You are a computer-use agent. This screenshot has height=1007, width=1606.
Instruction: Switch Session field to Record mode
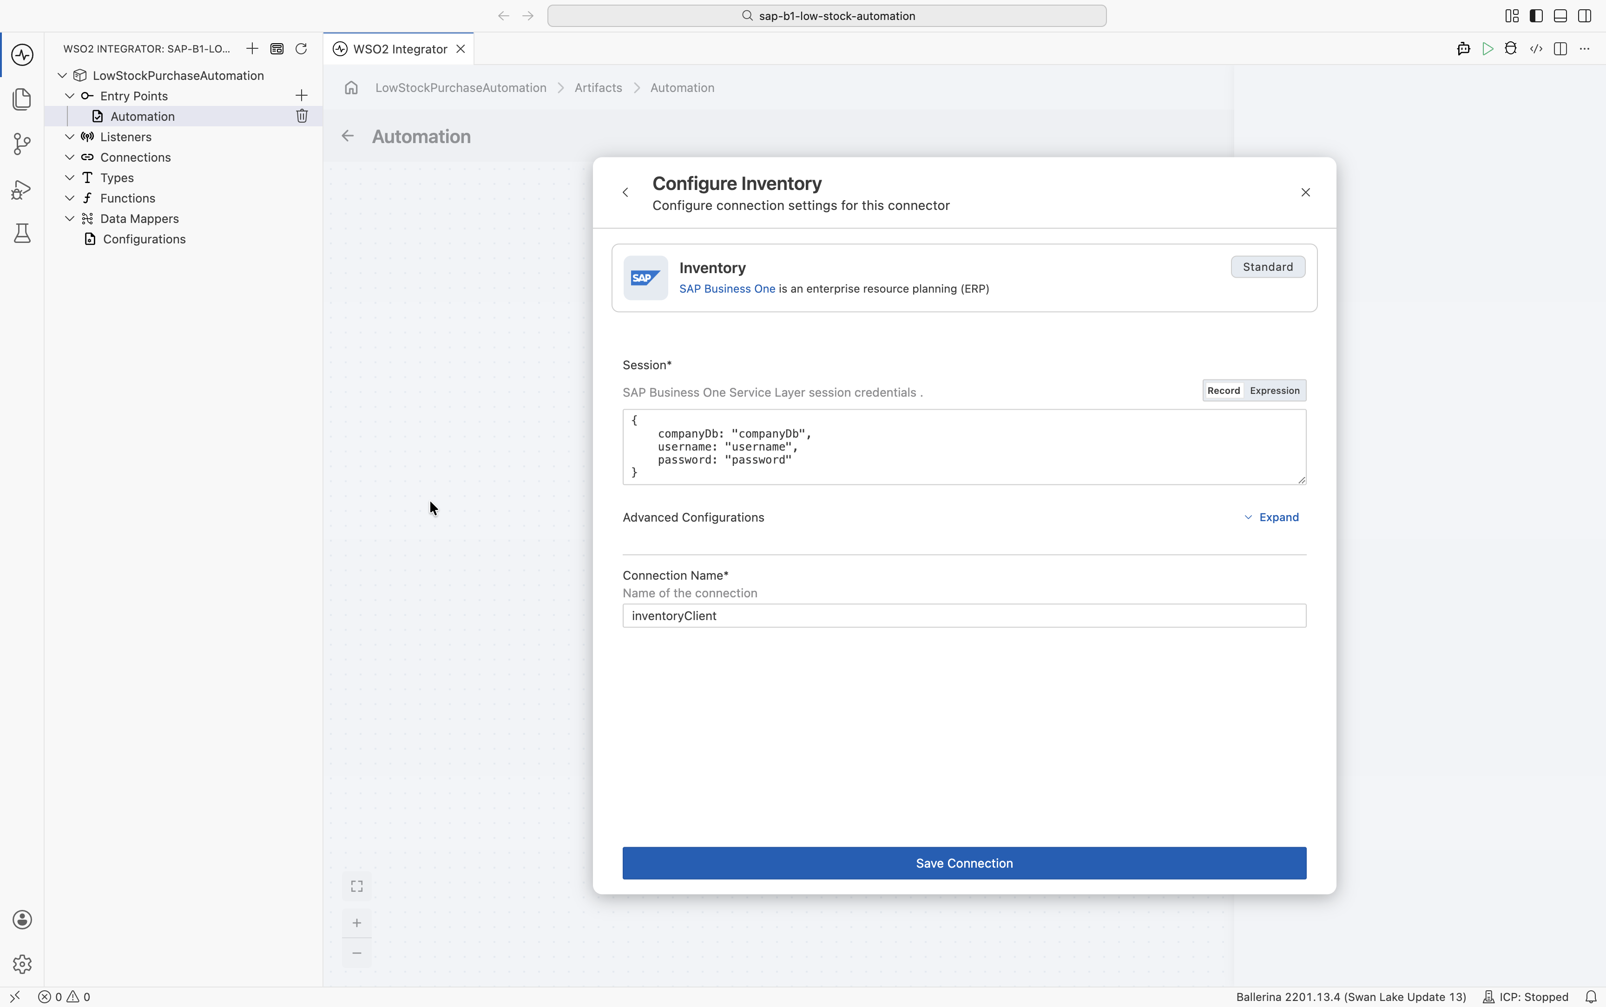point(1224,391)
